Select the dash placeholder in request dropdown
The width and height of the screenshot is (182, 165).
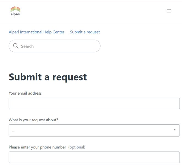coord(13,131)
